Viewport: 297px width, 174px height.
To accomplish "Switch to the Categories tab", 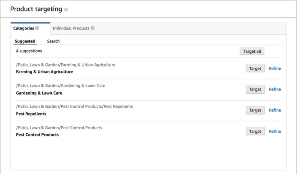I will [24, 28].
